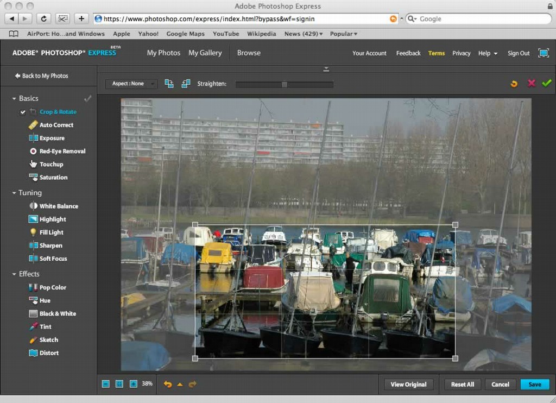Toggle full screen mode icon near Sign Out
This screenshot has width=556, height=403.
tap(543, 53)
